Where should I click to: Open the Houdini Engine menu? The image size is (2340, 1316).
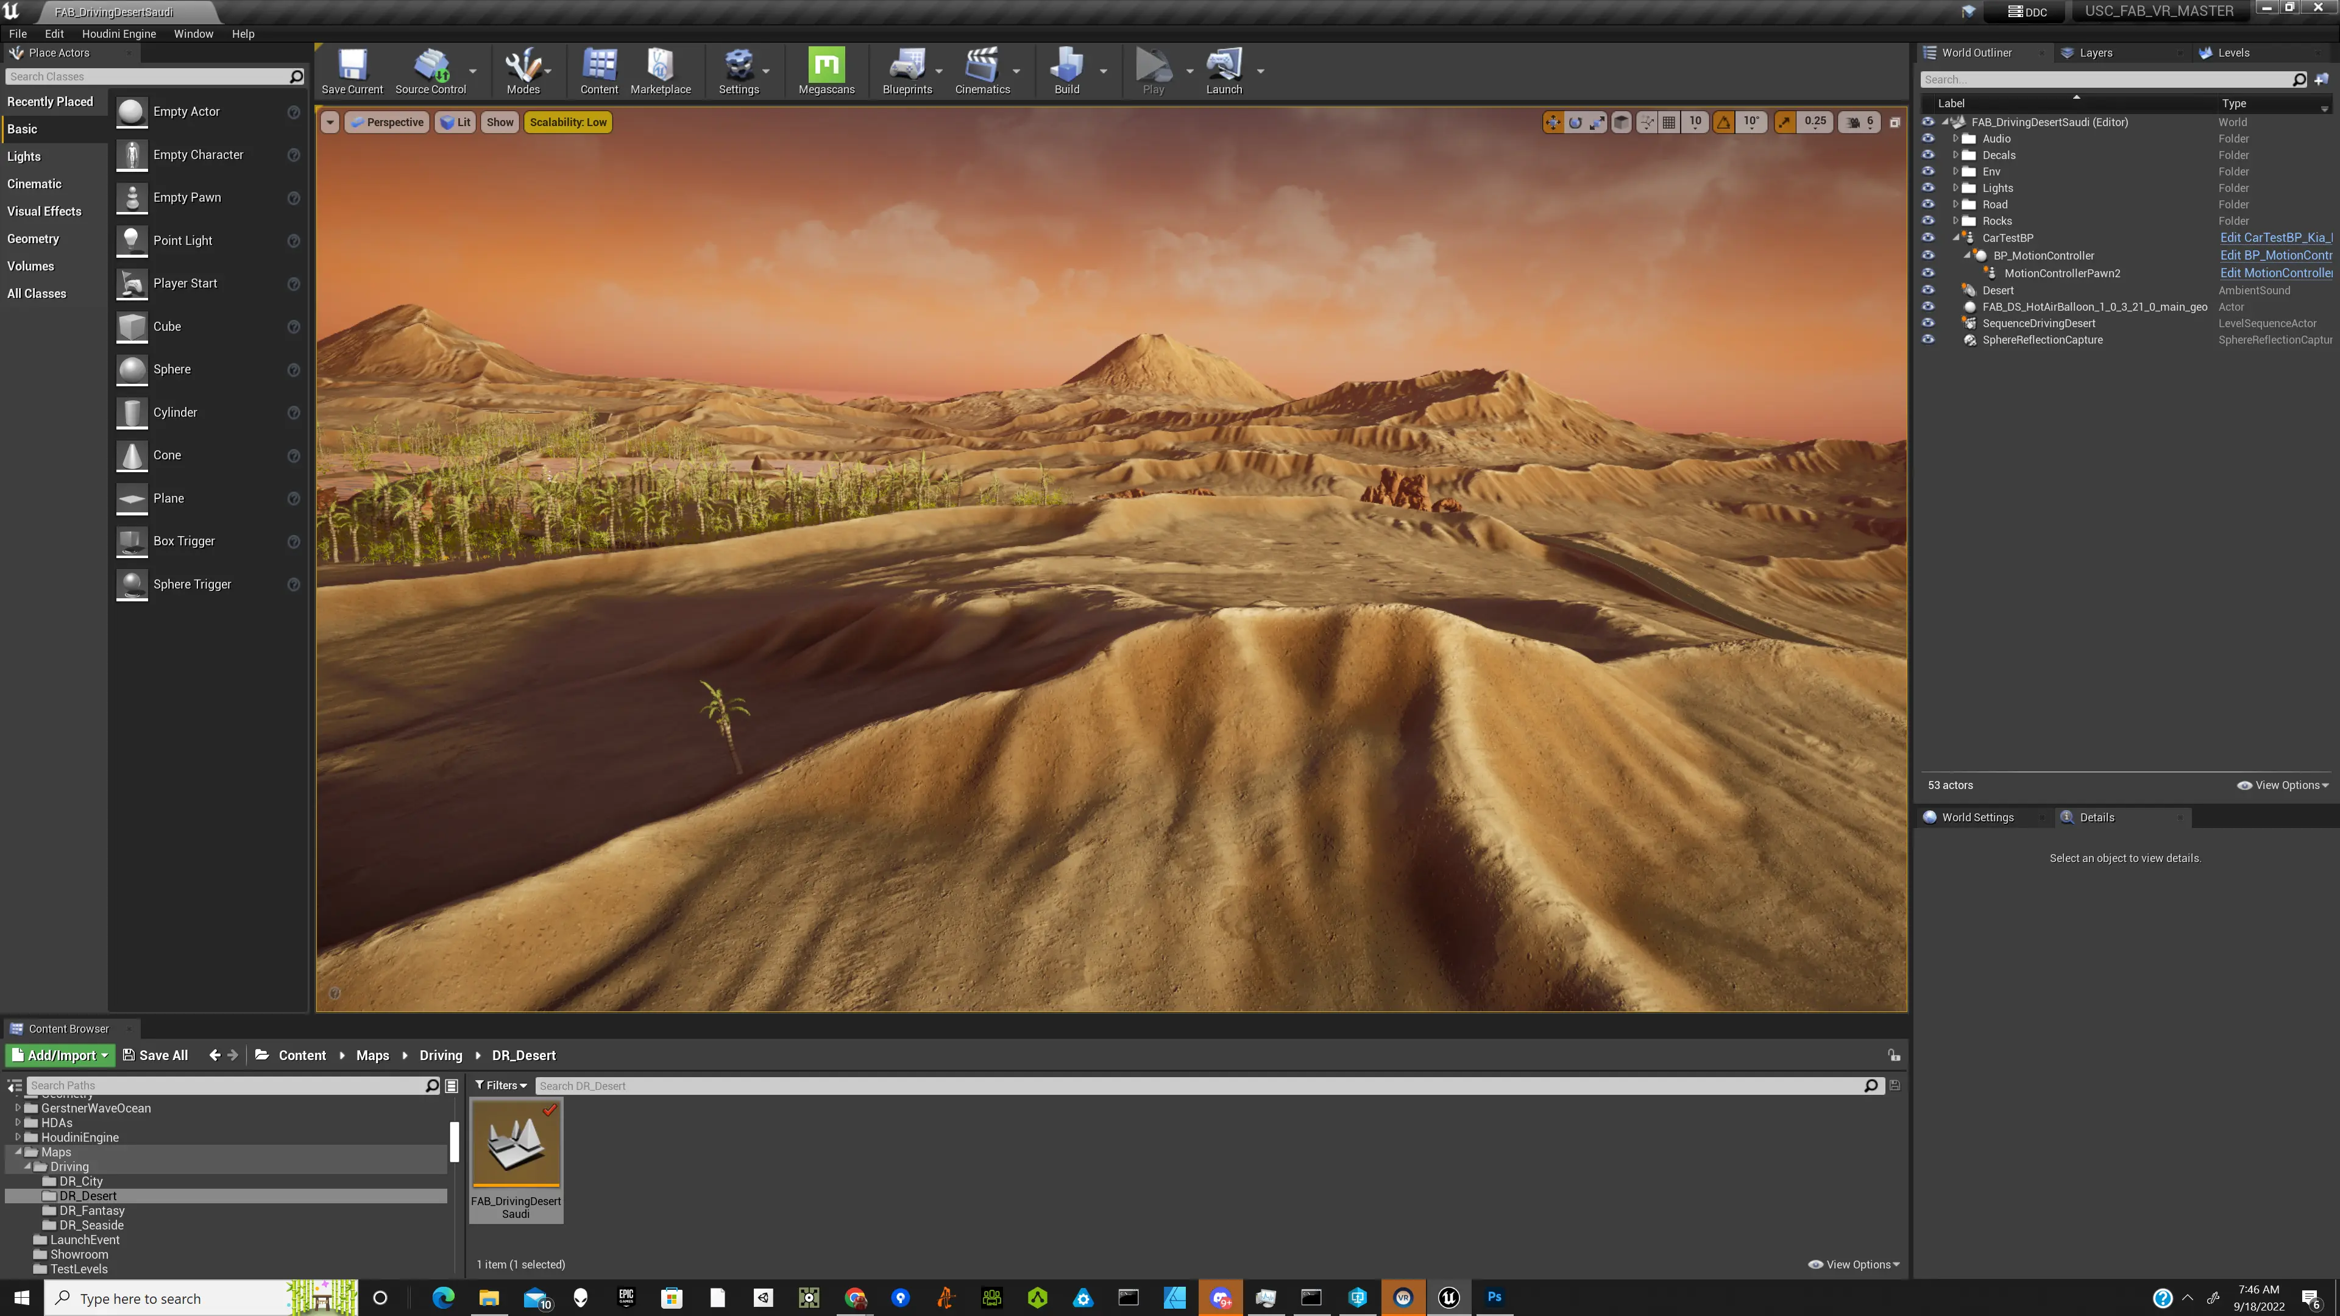[119, 34]
